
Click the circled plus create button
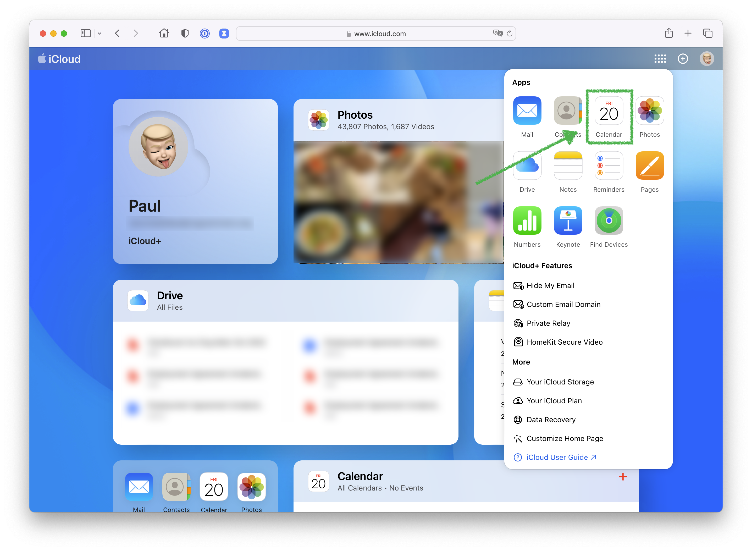point(683,59)
